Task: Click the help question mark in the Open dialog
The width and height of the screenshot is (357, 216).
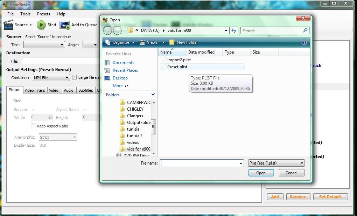Action: click(x=304, y=42)
